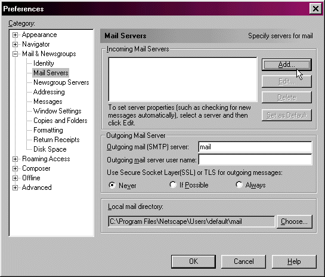Select Copies and Folders in the tree
The width and height of the screenshot is (325, 277).
coord(60,121)
